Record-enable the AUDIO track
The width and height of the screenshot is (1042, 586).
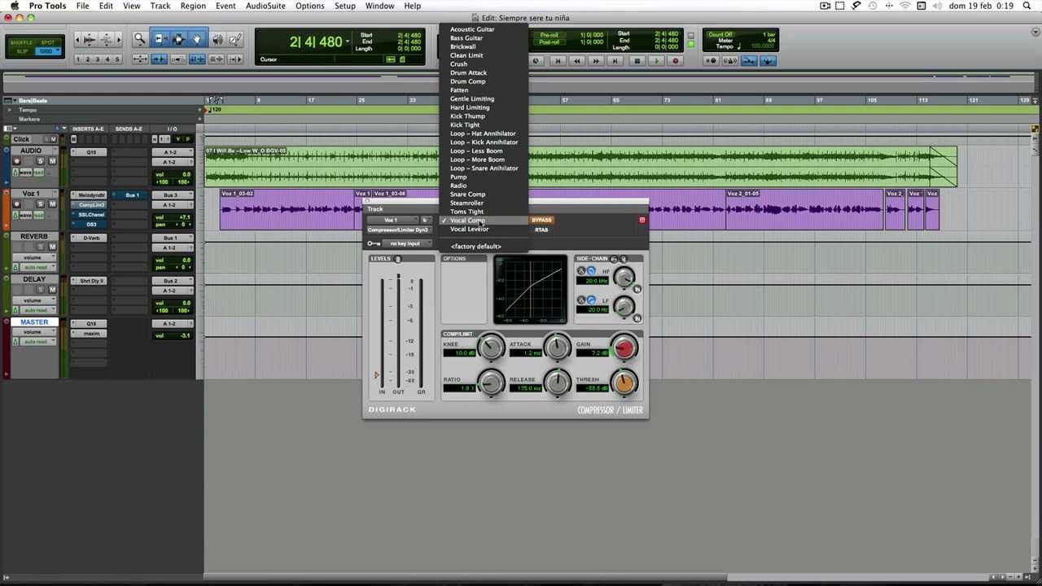[16, 161]
